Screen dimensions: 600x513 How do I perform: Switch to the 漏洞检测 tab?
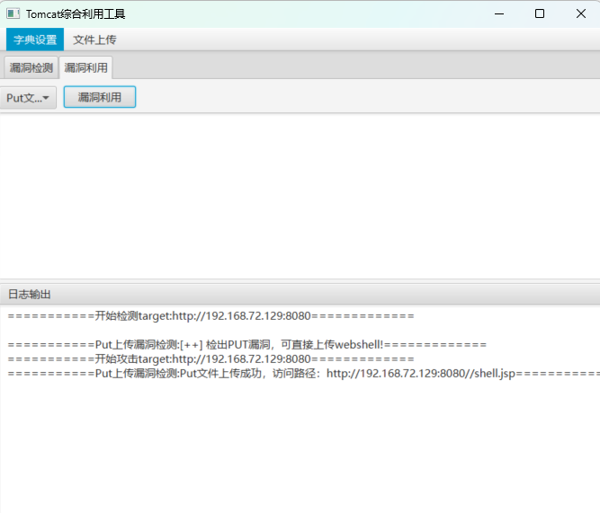click(x=31, y=67)
